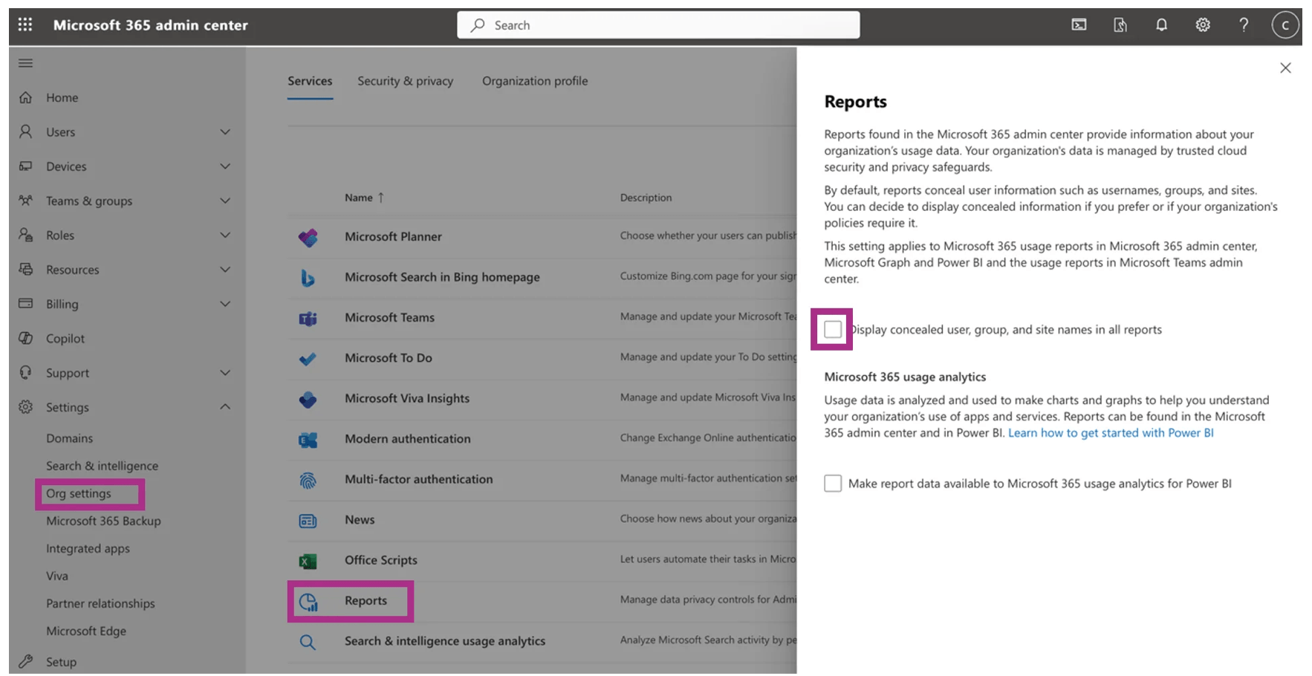
Task: Click the Resources icon in sidebar
Action: tap(26, 269)
